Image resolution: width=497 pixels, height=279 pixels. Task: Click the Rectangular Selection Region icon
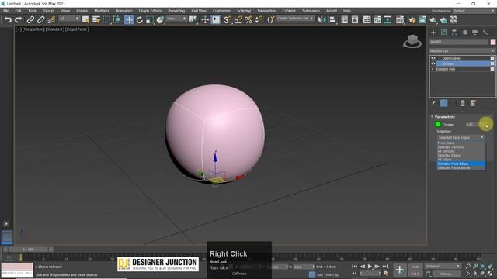pos(106,20)
